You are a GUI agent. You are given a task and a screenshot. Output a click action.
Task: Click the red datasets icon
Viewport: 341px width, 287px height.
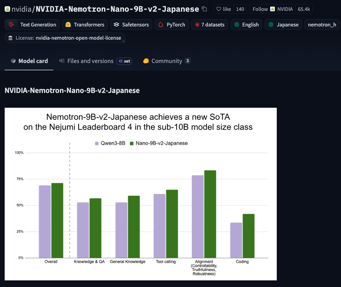197,24
